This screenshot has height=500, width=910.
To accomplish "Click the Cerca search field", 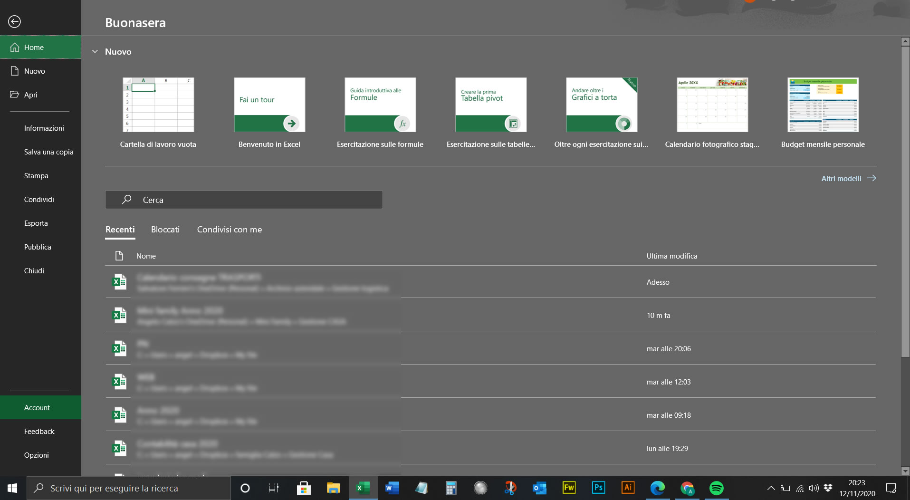I will click(x=244, y=200).
